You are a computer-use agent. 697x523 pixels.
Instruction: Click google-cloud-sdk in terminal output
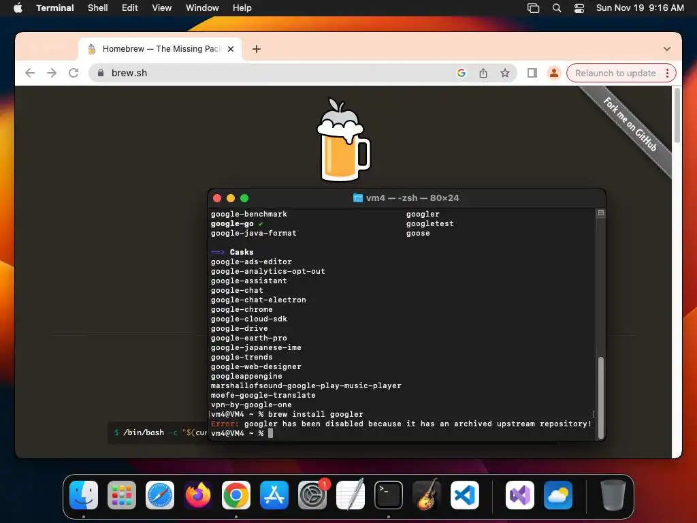pos(248,319)
